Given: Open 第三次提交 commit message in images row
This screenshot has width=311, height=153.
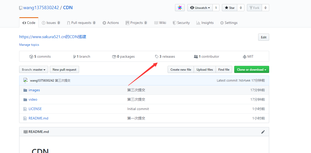Looking at the screenshot, I should 136,90.
